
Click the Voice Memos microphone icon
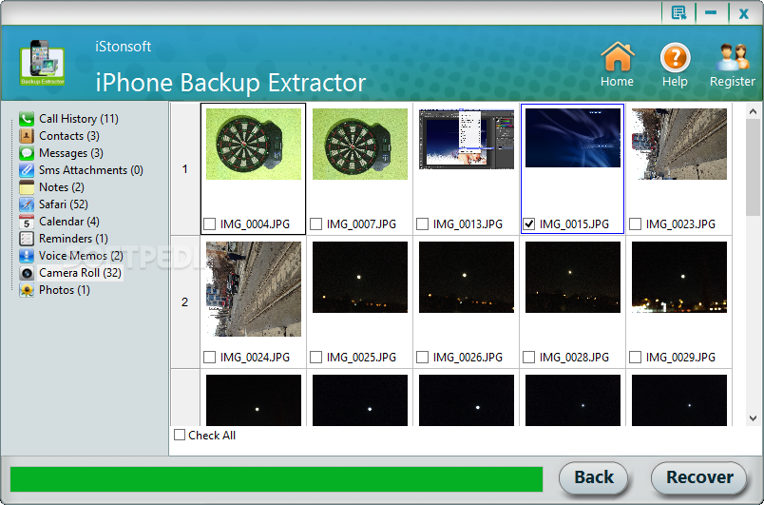point(27,256)
